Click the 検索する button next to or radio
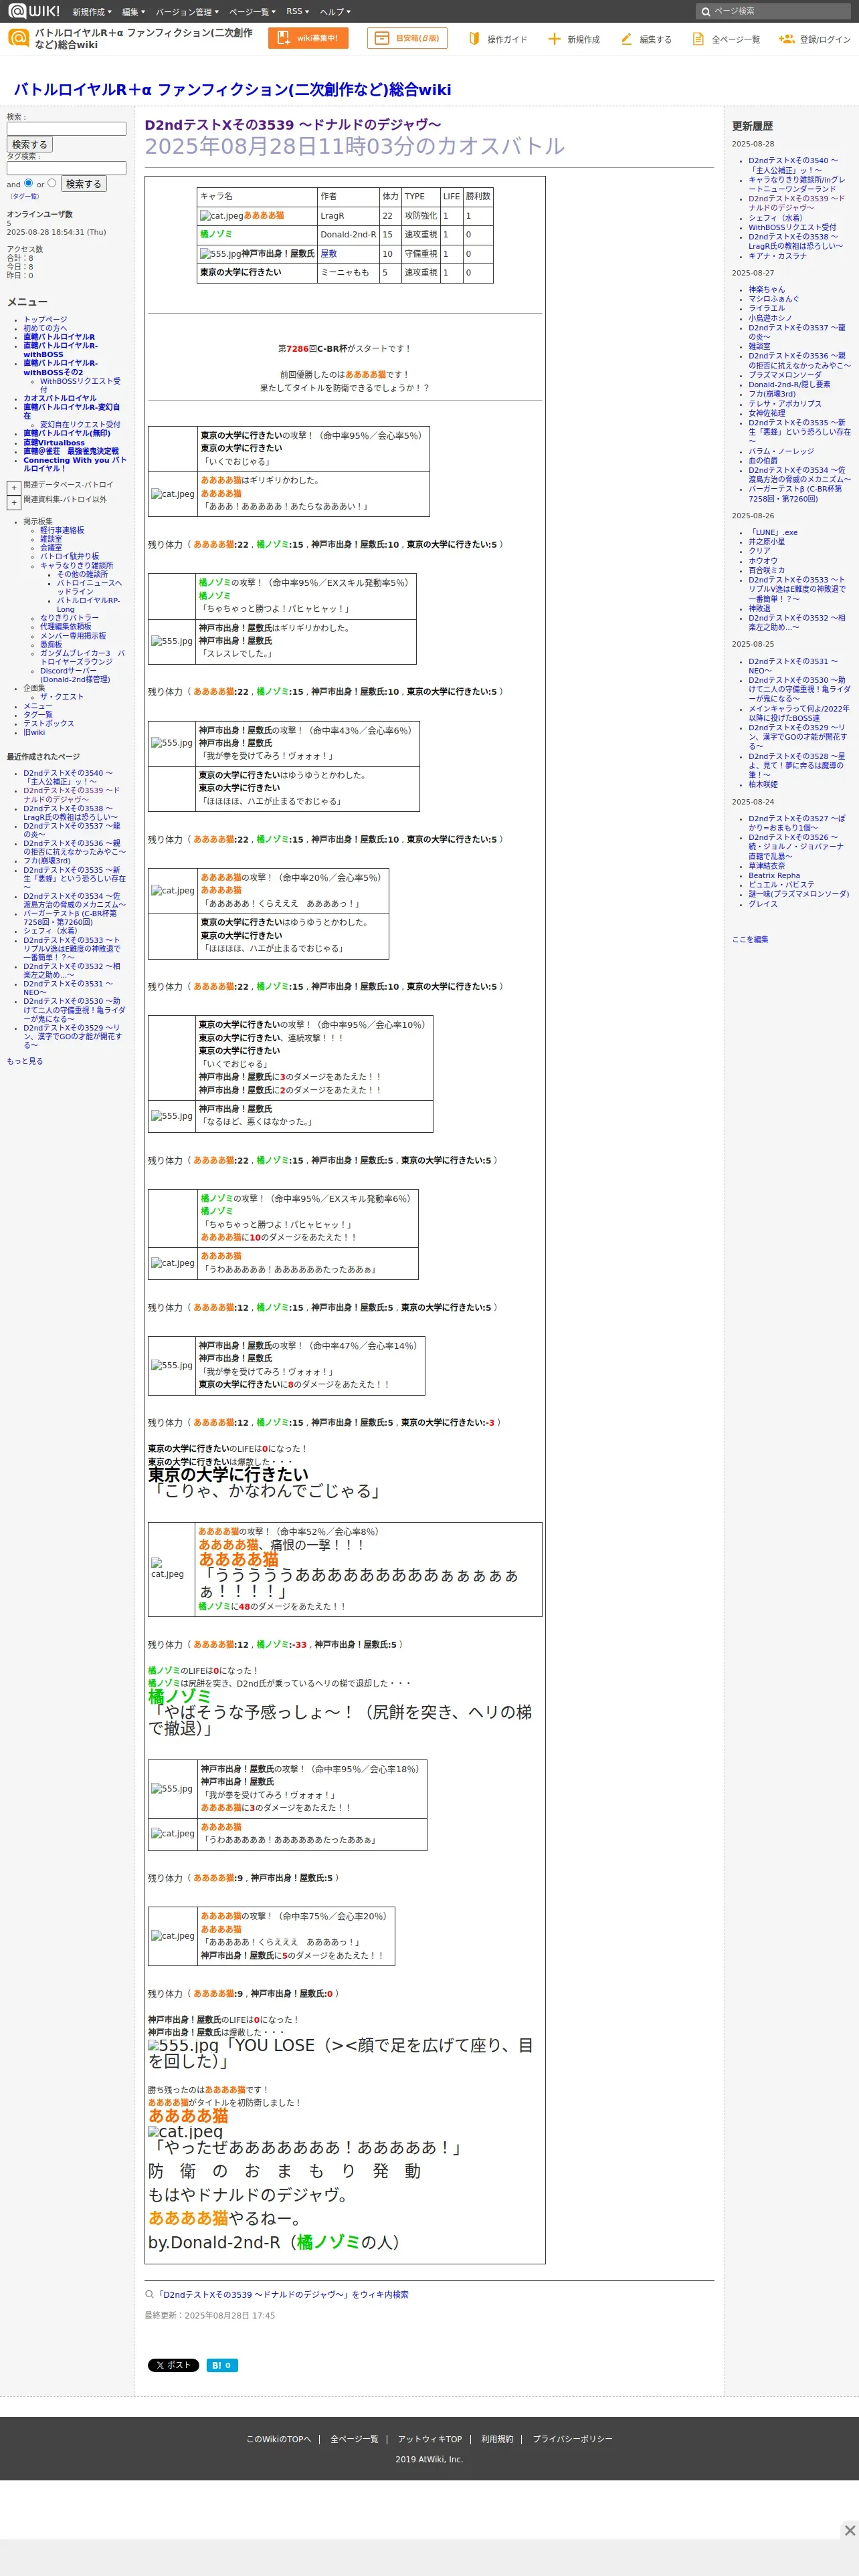859x2576 pixels. (84, 184)
